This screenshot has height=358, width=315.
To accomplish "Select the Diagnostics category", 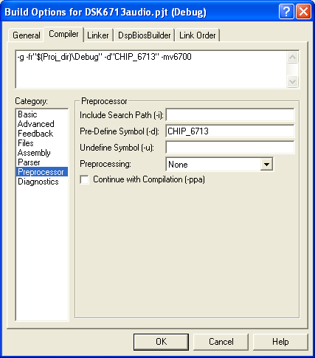I will [38, 182].
